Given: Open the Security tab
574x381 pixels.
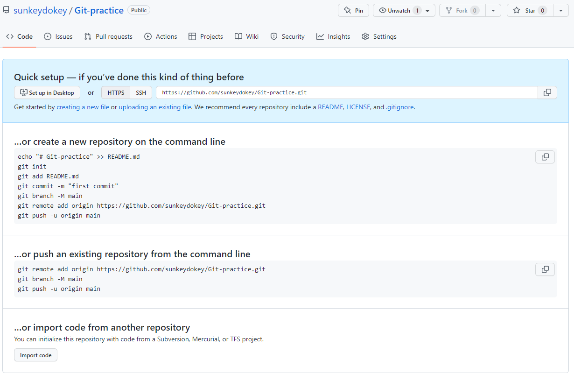Looking at the screenshot, I should [x=287, y=36].
